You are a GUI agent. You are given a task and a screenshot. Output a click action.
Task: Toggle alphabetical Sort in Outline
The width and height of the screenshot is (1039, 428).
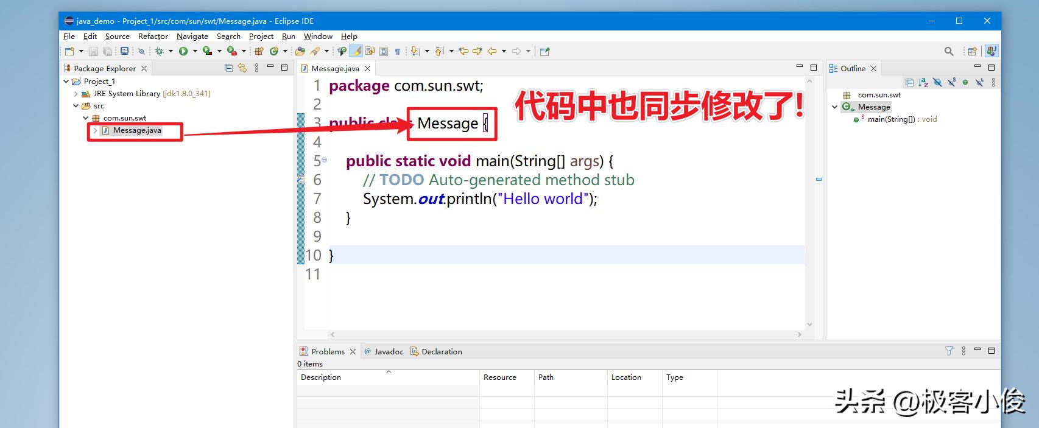point(923,82)
